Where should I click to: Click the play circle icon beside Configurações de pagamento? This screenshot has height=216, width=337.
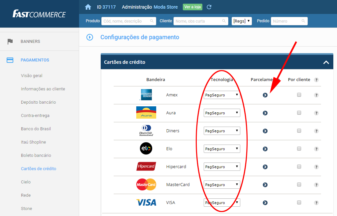tap(90, 37)
